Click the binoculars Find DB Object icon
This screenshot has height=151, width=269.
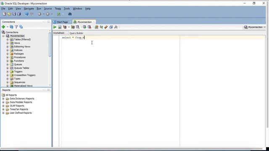click(70, 14)
